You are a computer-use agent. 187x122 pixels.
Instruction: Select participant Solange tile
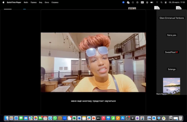(172, 69)
